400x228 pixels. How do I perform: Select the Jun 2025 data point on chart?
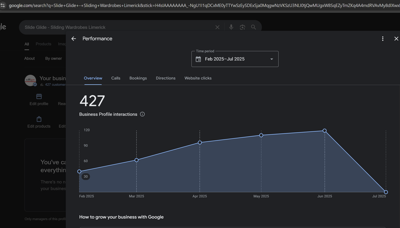(x=324, y=131)
